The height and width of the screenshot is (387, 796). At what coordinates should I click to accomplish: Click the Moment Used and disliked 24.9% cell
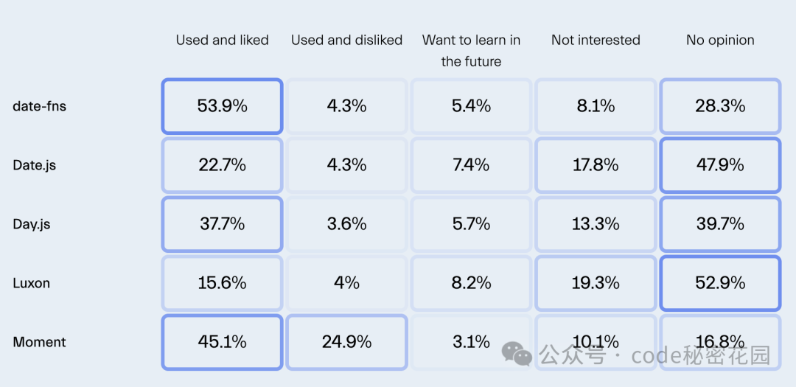[x=346, y=342]
